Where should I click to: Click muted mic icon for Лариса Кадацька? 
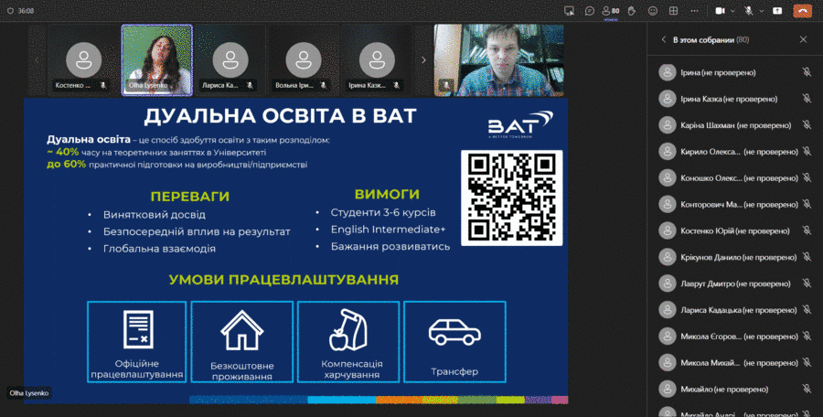tap(807, 310)
